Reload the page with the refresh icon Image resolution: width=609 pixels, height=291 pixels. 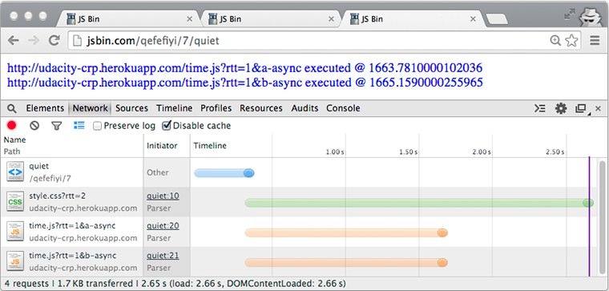point(54,40)
